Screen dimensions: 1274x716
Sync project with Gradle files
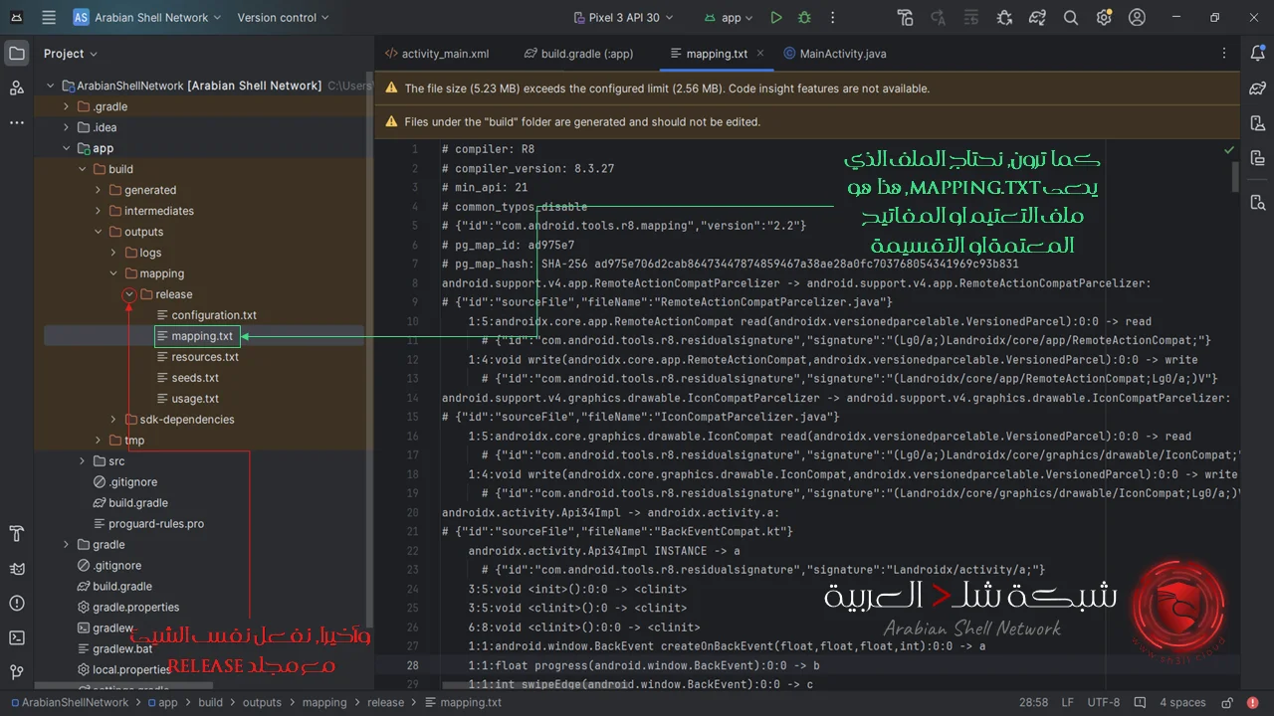point(1037,18)
